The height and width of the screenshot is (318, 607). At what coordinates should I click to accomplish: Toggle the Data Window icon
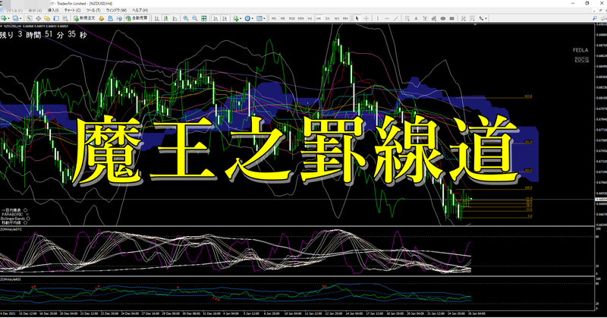pyautogui.click(x=38, y=18)
